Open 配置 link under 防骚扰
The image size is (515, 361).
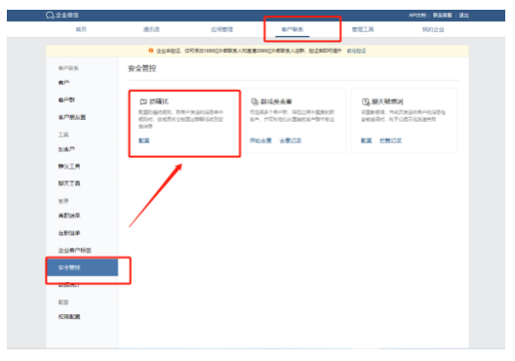(x=143, y=140)
